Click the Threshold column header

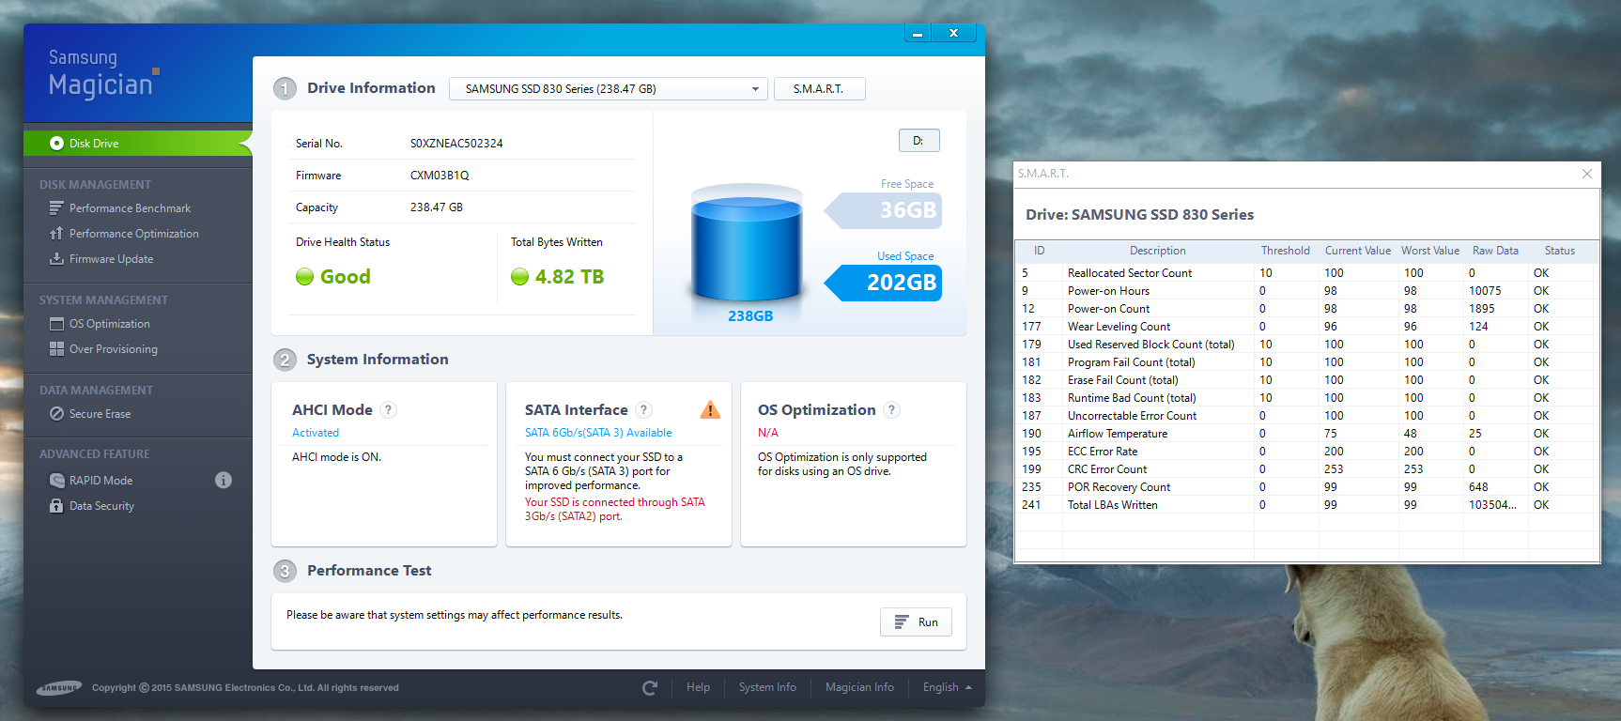pyautogui.click(x=1286, y=251)
